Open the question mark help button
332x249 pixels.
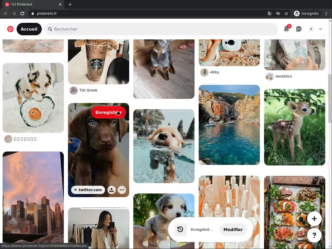coord(314,235)
